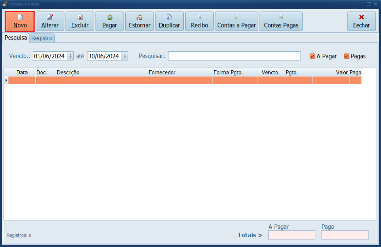Click the A Pagar totals field

(x=292, y=235)
